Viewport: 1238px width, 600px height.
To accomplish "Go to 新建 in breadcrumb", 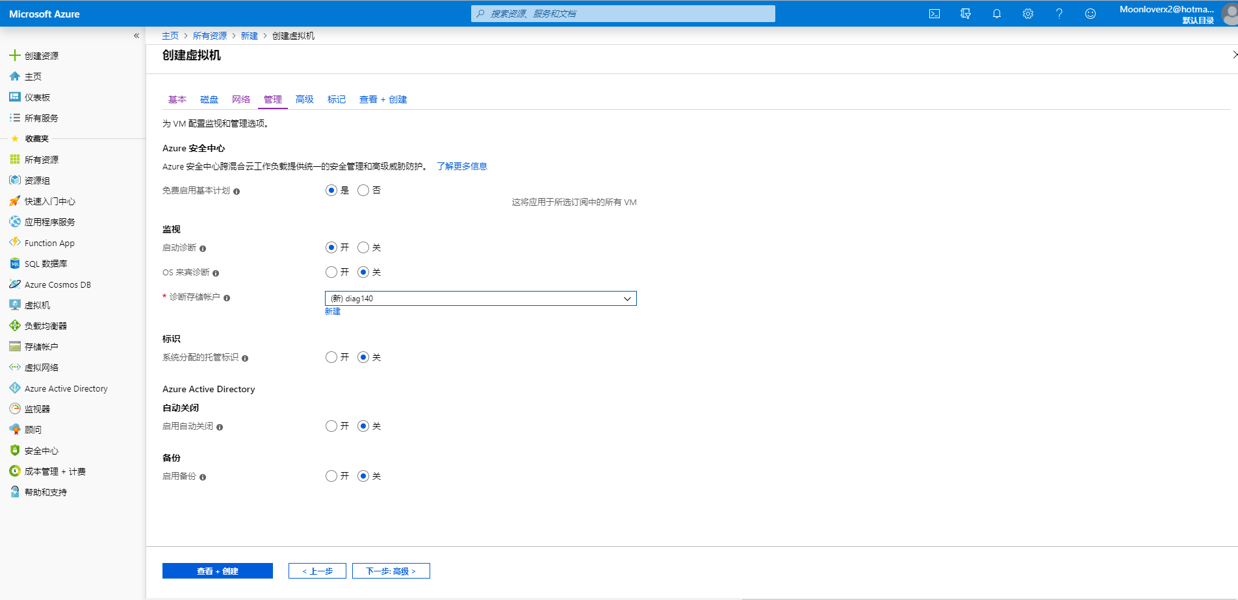I will (250, 36).
